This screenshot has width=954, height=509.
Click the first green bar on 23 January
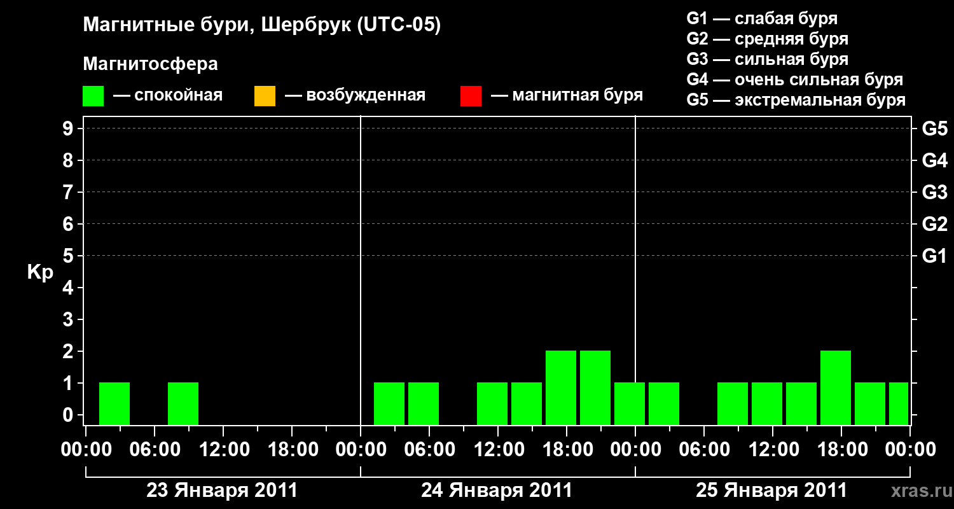pos(114,403)
